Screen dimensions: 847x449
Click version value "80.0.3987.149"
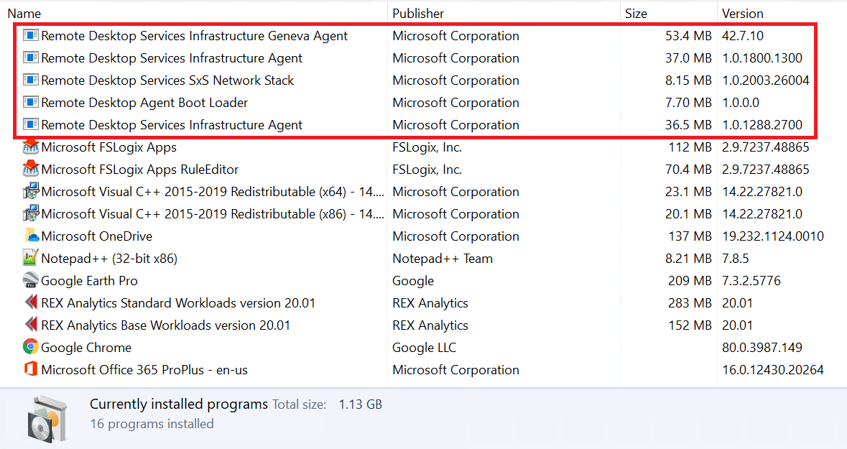(x=762, y=348)
